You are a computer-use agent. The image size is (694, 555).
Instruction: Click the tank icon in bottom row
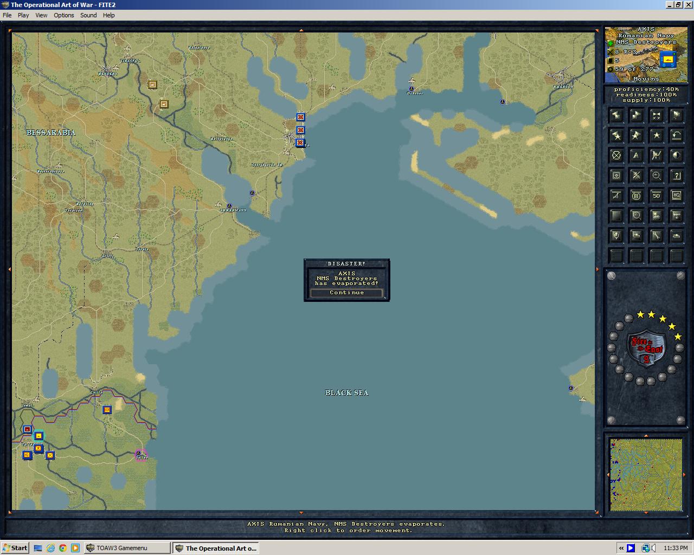pyautogui.click(x=676, y=236)
